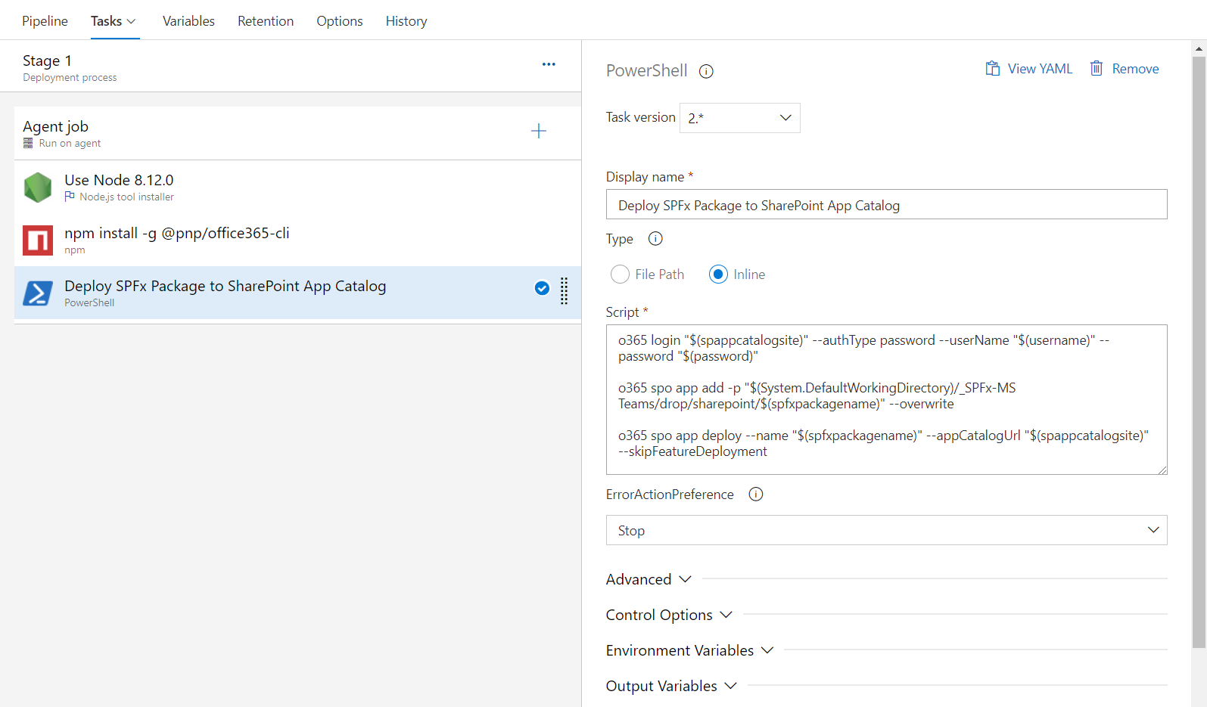
Task: Click the scrollbar up arrow
Action: click(1199, 48)
